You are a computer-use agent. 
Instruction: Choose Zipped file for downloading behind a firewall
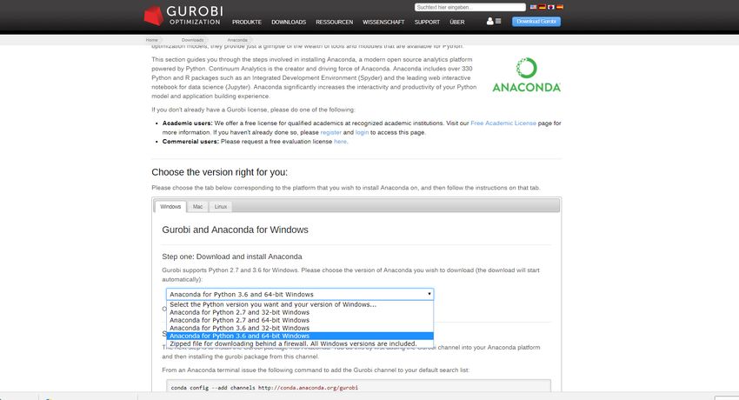tap(300, 344)
